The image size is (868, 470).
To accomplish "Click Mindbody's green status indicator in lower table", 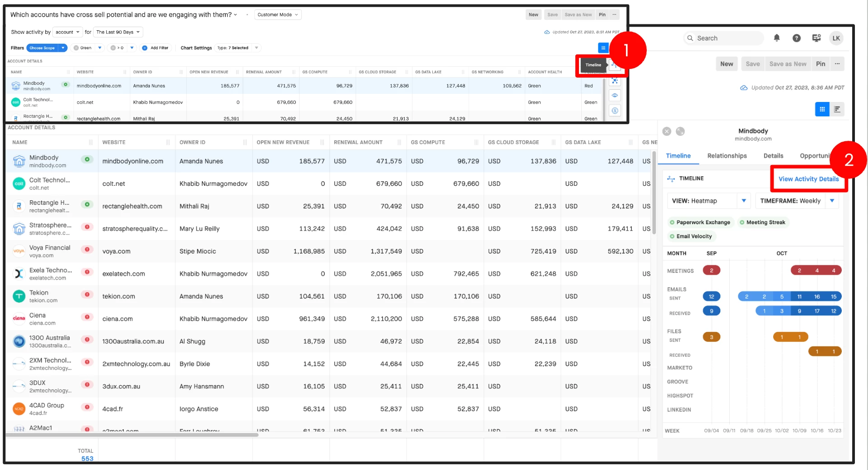I will coord(87,159).
